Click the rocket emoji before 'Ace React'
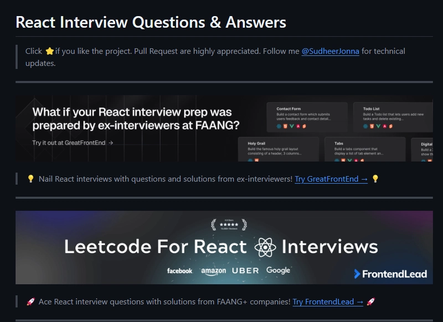Screen dimensions: 443x322 click(x=31, y=301)
